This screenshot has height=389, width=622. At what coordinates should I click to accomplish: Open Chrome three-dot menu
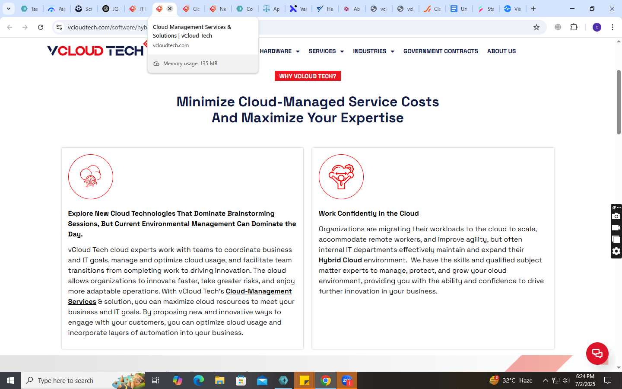point(612,27)
